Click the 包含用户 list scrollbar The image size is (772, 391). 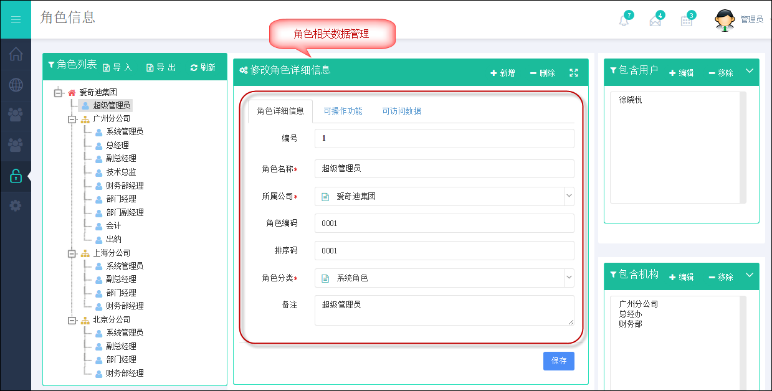coord(743,148)
